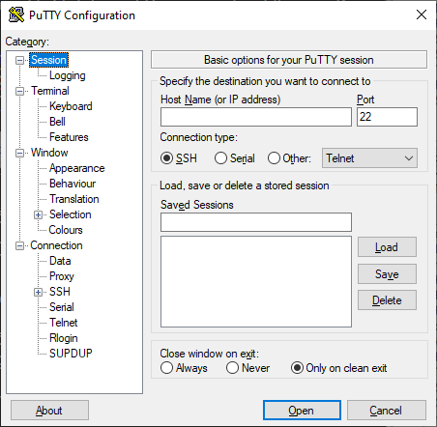Select Proxy under Connection
This screenshot has width=437, height=427.
[x=62, y=276]
